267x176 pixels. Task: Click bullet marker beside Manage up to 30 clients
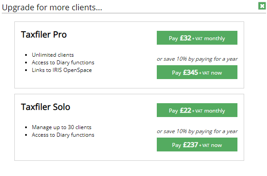pyautogui.click(x=26, y=127)
